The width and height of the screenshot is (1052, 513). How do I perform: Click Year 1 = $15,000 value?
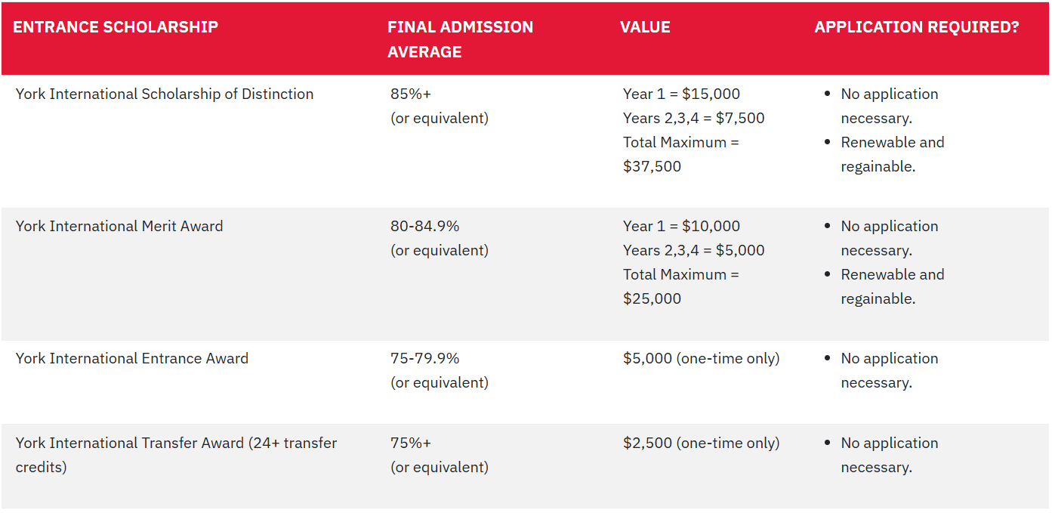click(x=681, y=94)
